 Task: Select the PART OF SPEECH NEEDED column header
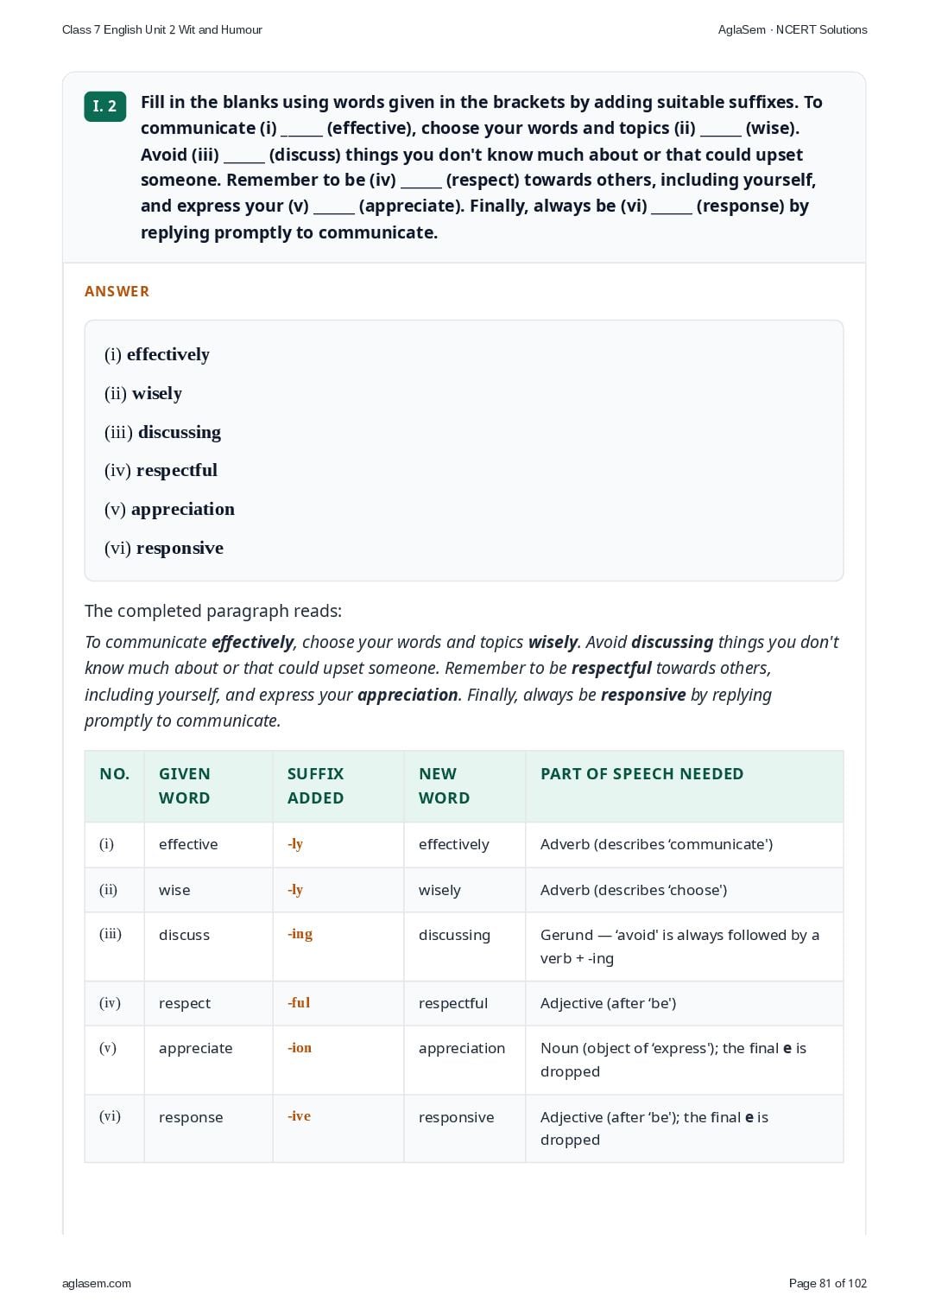pos(641,774)
